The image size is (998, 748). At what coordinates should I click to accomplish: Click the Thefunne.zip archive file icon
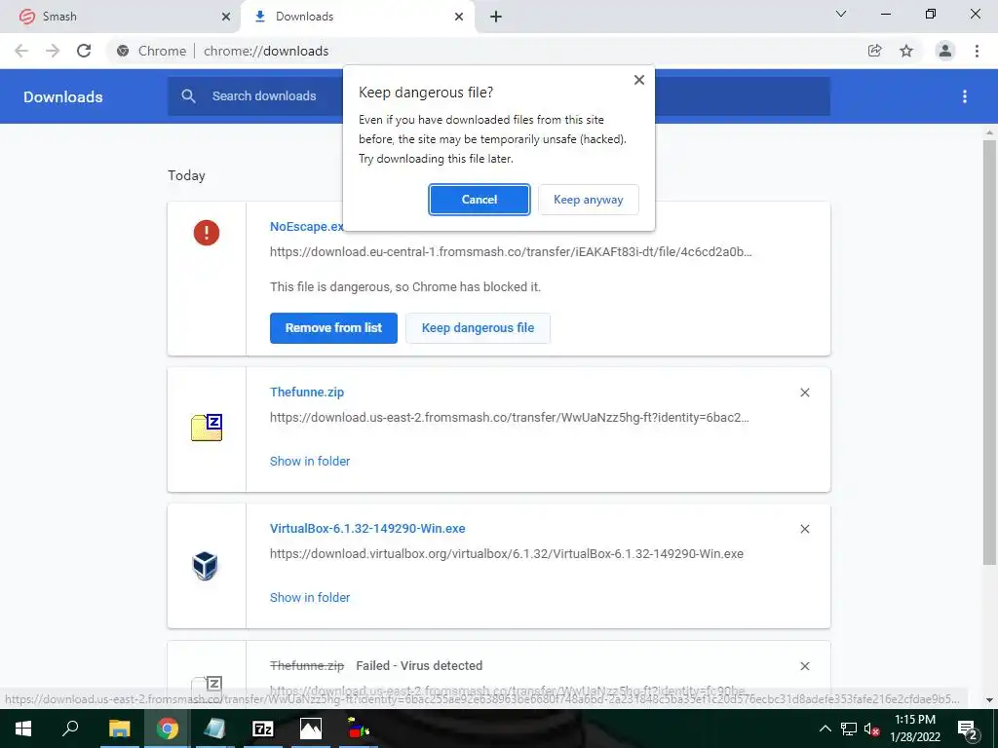coord(207,428)
